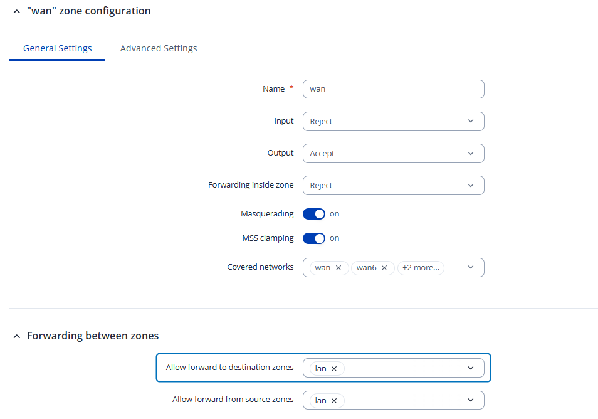Open the Output policy dropdown
Viewport: 598px width, 419px height.
pyautogui.click(x=393, y=154)
